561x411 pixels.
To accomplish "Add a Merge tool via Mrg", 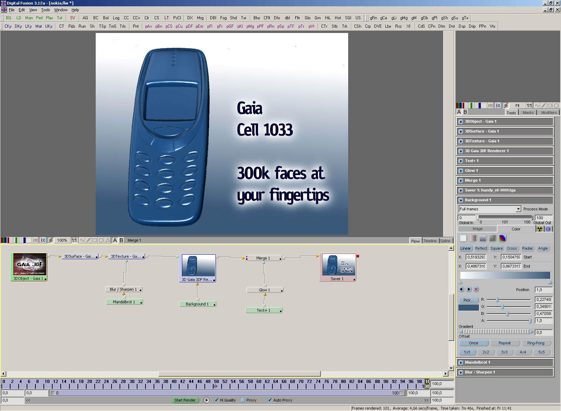I will point(200,18).
